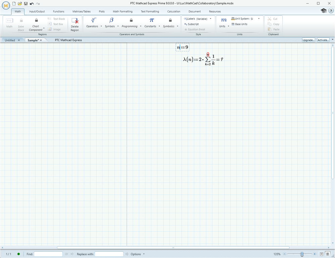Viewport: 335px width, 258px height.
Task: Click the Upgrade... button
Action: pyautogui.click(x=308, y=40)
